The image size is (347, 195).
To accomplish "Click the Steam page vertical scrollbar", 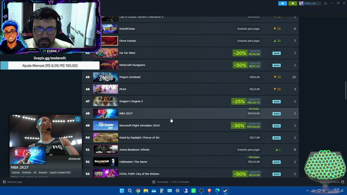I will click(x=345, y=90).
